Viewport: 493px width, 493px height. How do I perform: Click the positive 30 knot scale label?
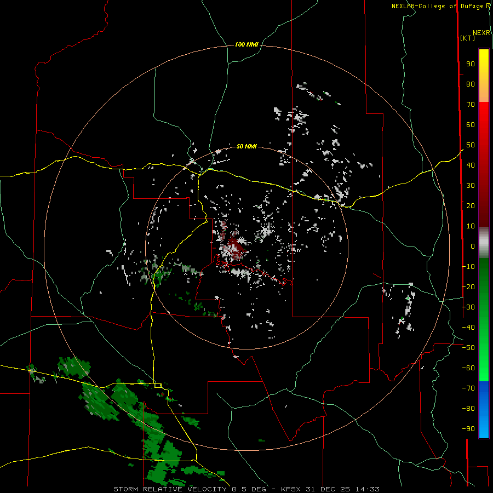click(x=471, y=186)
